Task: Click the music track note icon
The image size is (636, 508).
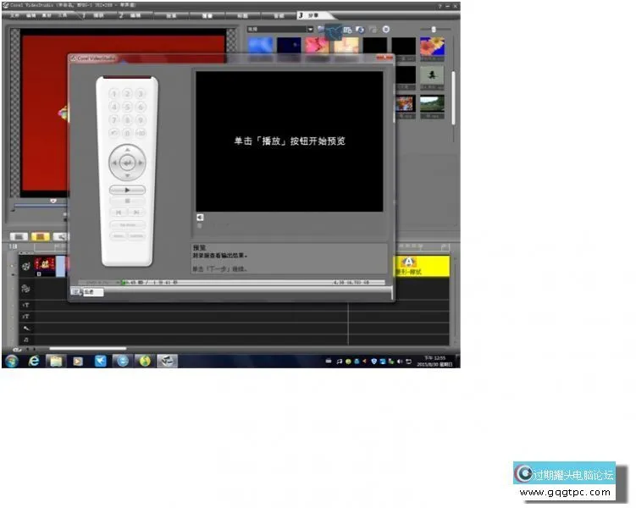Action: [x=26, y=340]
